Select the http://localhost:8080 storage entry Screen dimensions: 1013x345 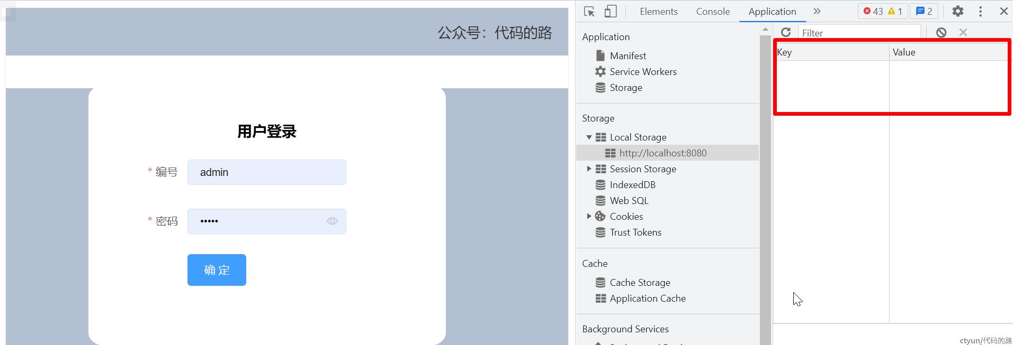(x=662, y=153)
